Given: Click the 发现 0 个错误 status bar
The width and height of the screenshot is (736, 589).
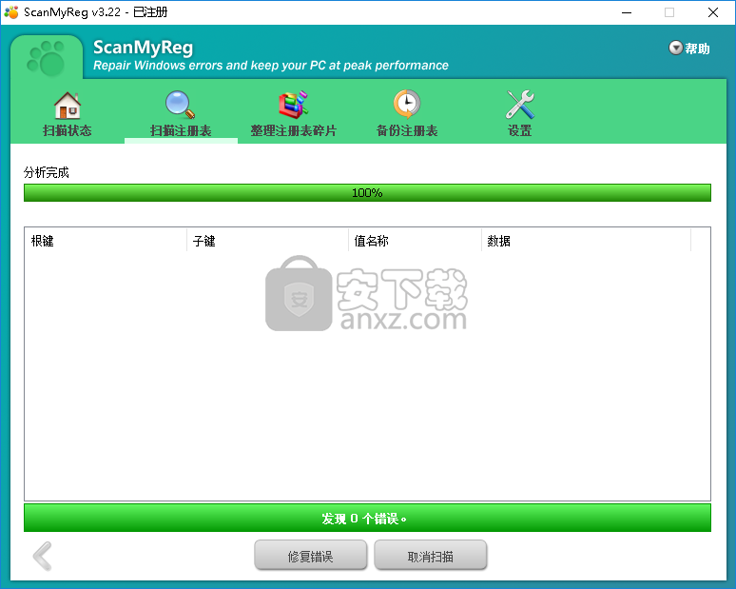Looking at the screenshot, I should (x=367, y=518).
